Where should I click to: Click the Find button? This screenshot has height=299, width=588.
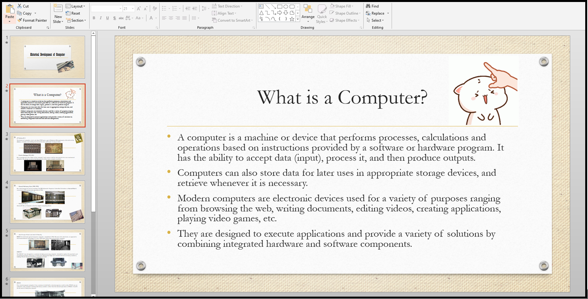(373, 6)
